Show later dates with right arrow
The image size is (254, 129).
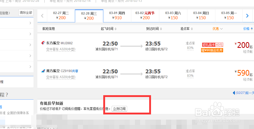[247, 16]
